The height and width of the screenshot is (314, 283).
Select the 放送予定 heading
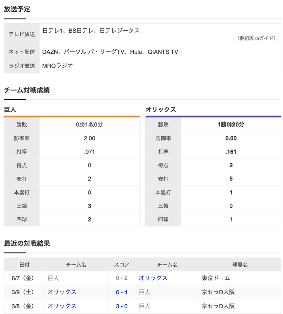(17, 9)
